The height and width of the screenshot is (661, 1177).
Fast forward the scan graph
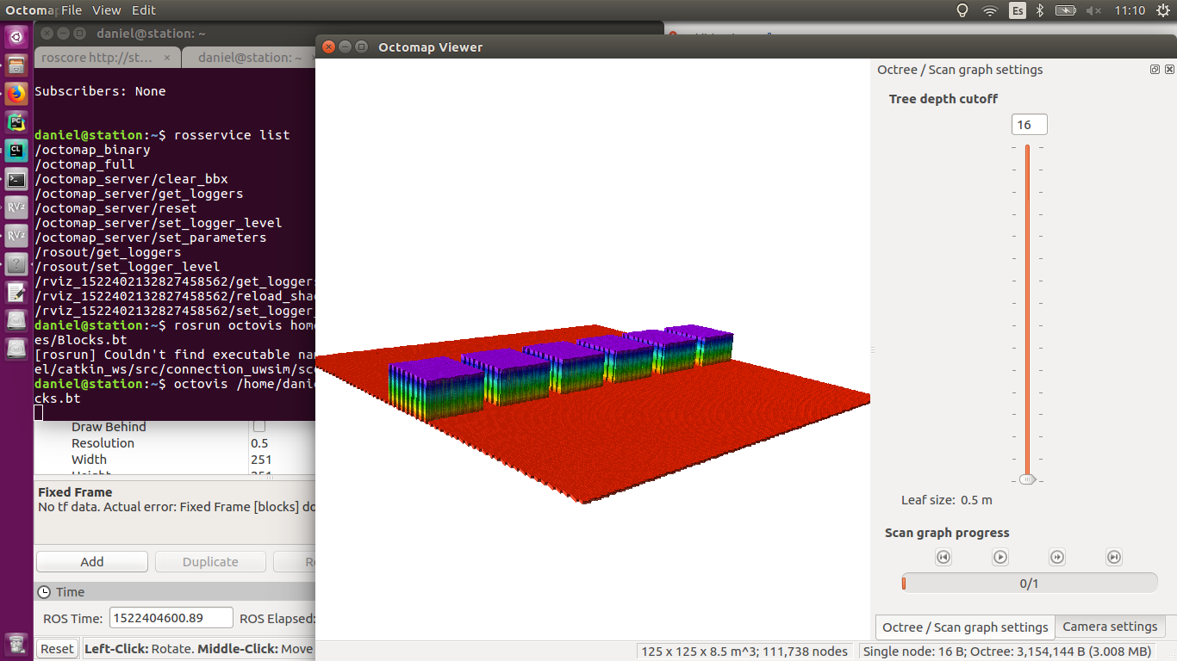click(1057, 557)
